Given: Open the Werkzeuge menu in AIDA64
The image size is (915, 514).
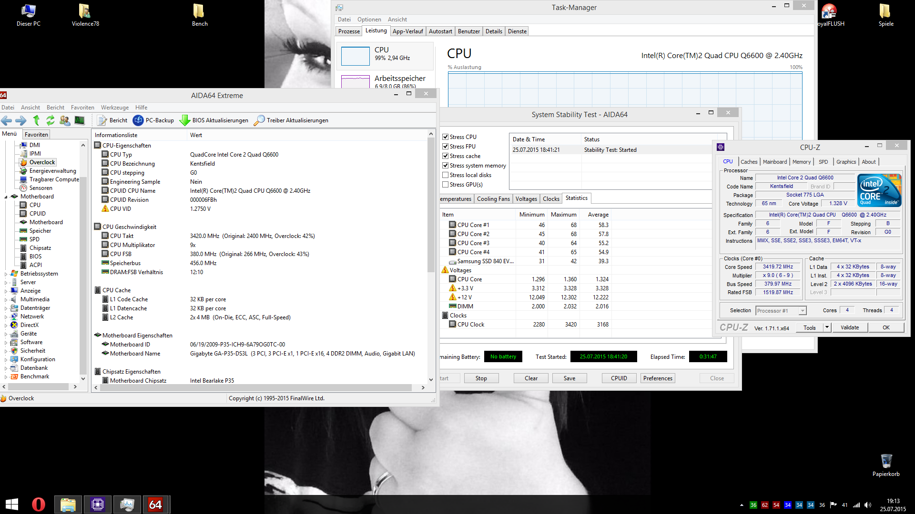Looking at the screenshot, I should click(115, 108).
